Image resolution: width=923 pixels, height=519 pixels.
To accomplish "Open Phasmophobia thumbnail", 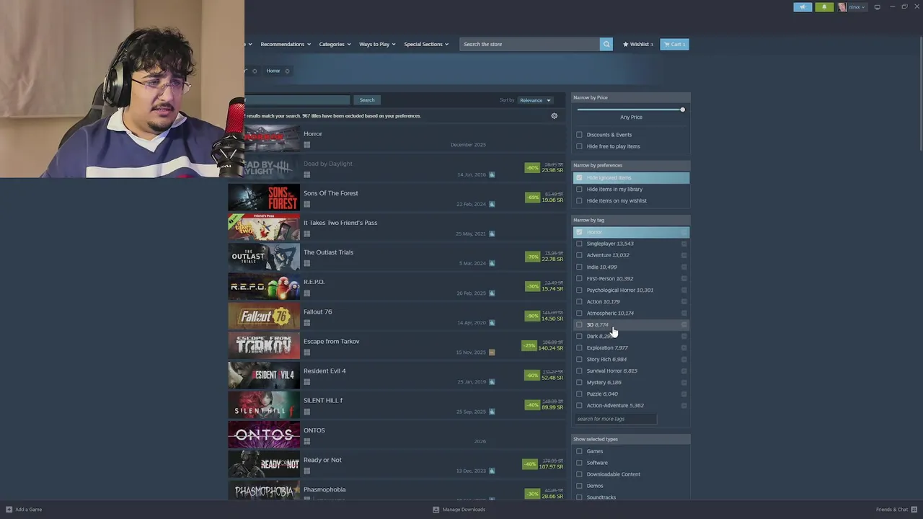I will [x=264, y=490].
